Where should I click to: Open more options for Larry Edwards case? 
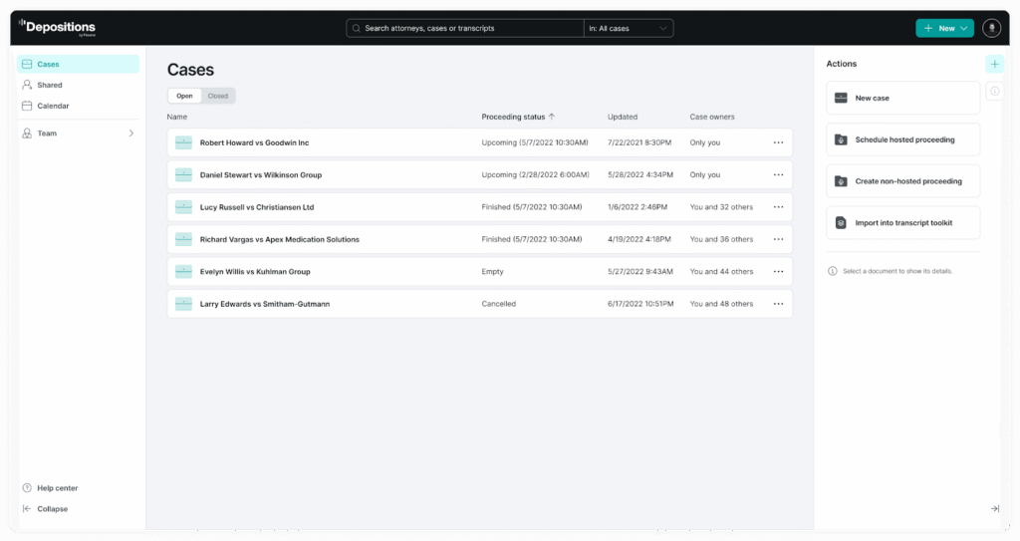(778, 304)
